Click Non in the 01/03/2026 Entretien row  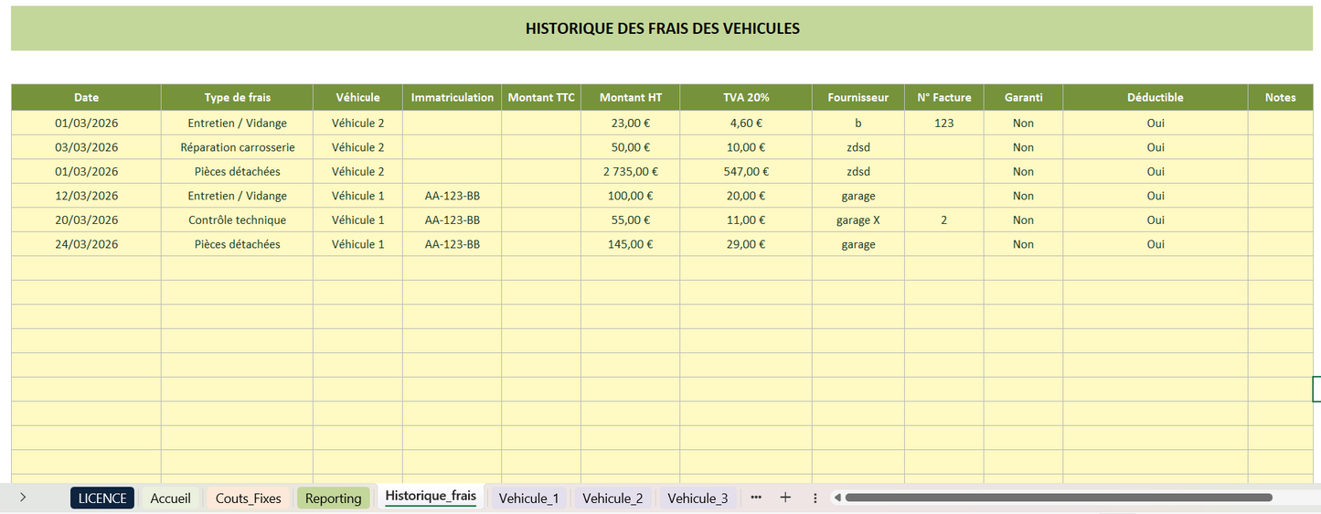click(x=1023, y=123)
